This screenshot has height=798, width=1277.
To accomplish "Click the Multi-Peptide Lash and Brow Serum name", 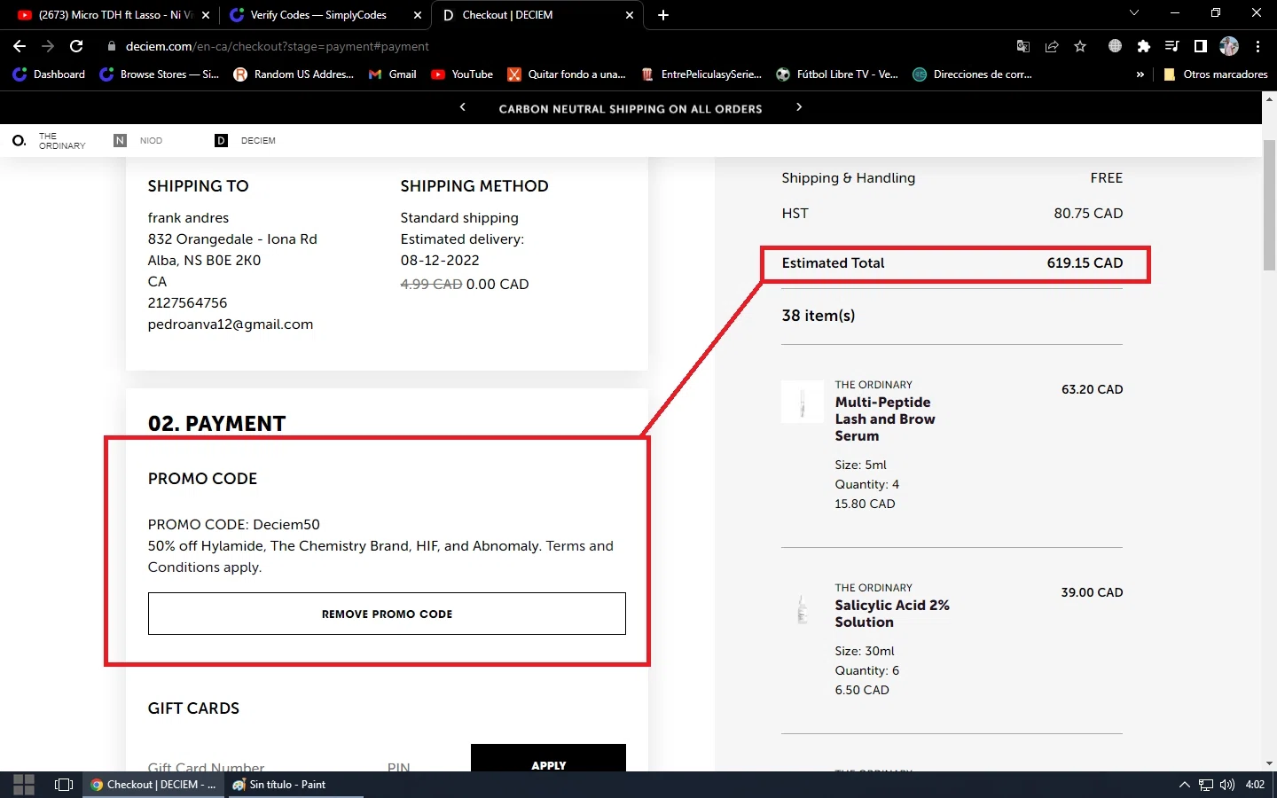I will 885,419.
